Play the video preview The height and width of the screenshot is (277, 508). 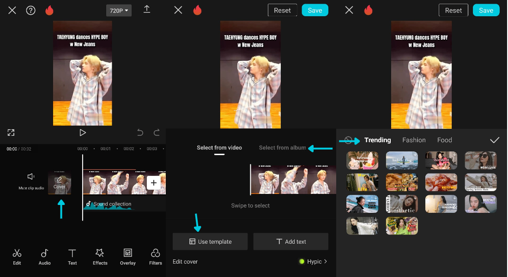pyautogui.click(x=83, y=132)
